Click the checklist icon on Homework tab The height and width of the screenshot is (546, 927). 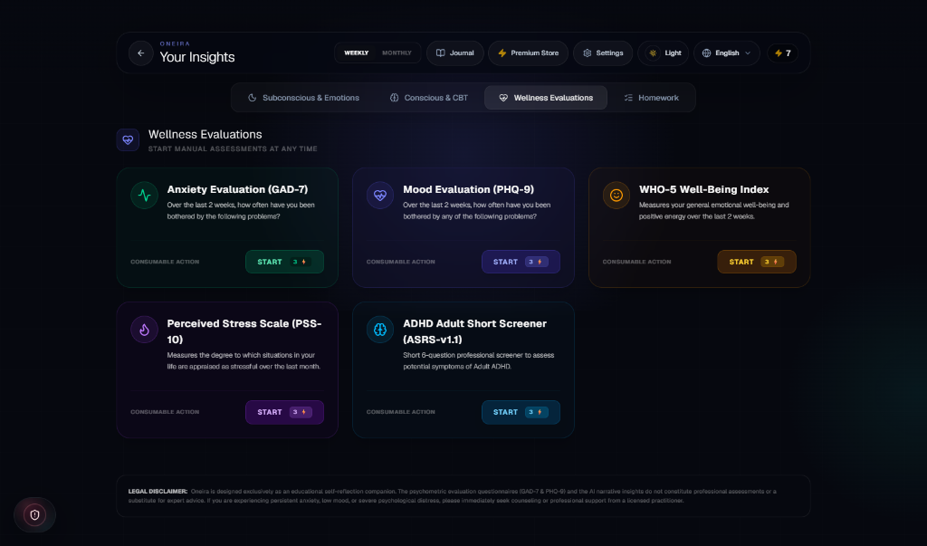[x=628, y=98]
